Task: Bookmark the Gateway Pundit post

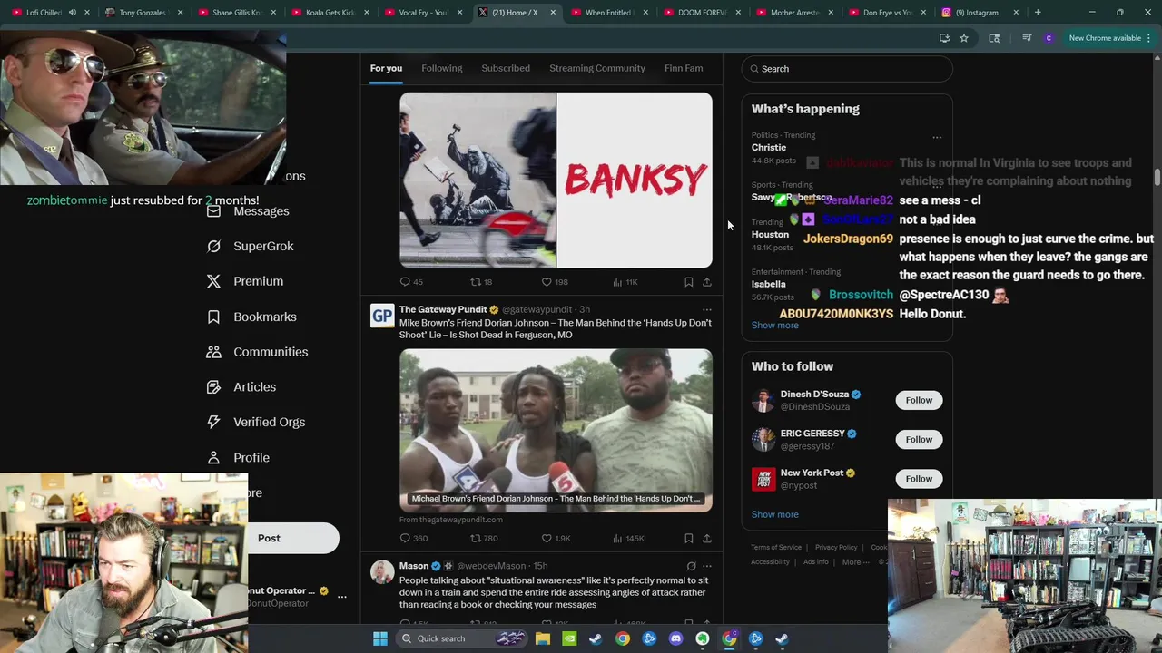Action: (688, 539)
